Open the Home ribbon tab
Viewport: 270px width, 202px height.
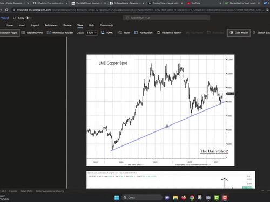pyautogui.click(x=9, y=25)
